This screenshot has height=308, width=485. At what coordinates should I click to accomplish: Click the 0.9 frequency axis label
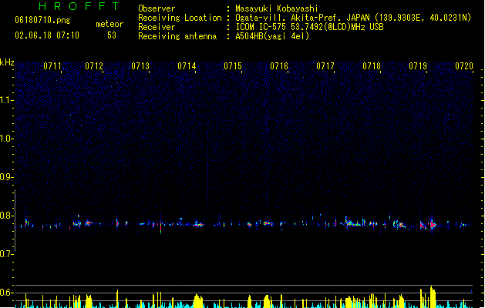(5, 176)
